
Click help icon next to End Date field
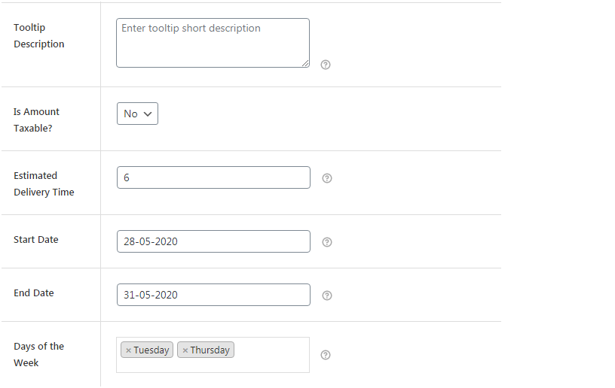[327, 296]
